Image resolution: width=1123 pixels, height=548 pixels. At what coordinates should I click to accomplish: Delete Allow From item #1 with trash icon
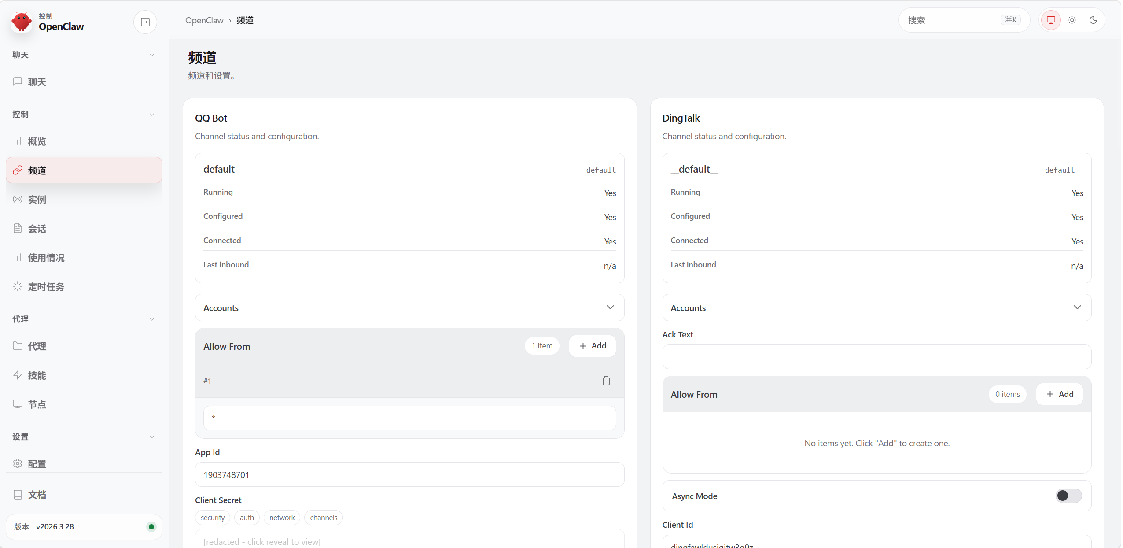[x=606, y=381]
